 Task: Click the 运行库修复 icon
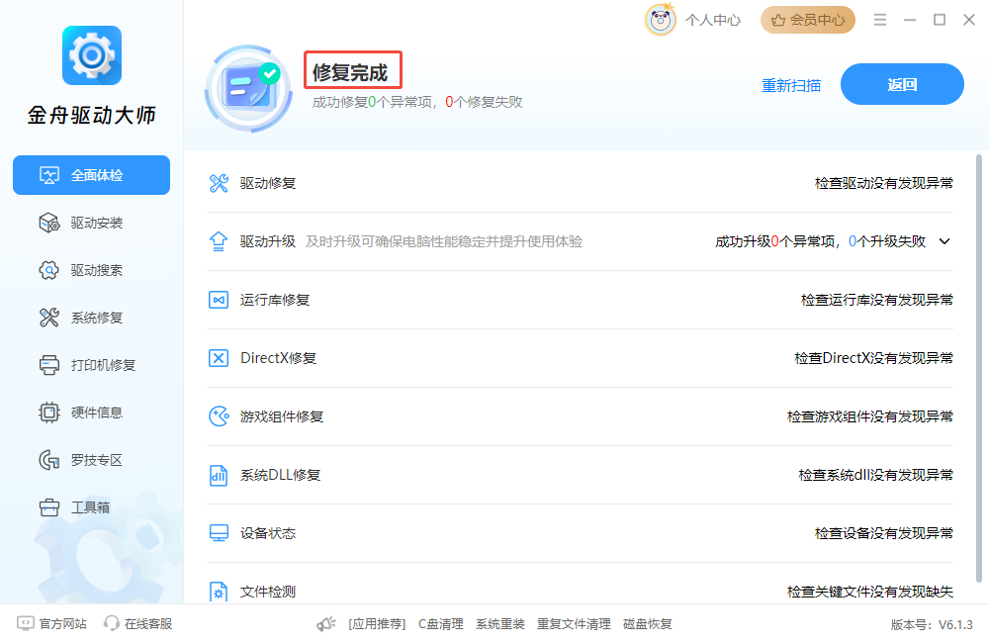(x=219, y=300)
